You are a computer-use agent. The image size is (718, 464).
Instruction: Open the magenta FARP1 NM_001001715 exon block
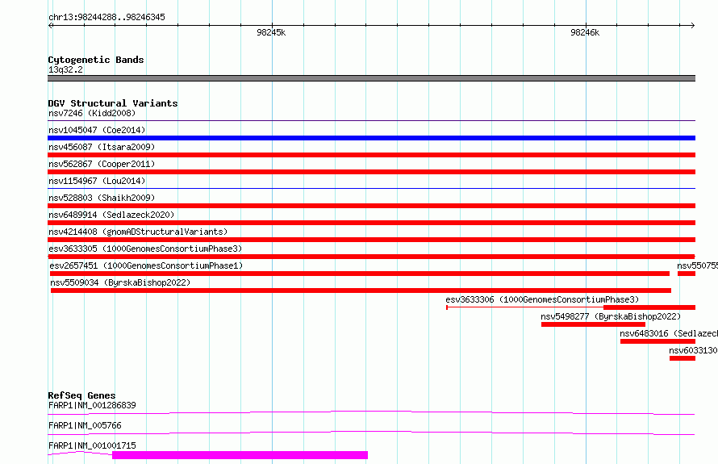coord(240,455)
